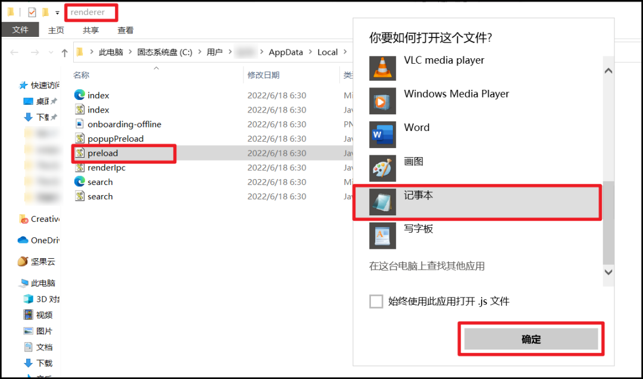Switch to the 查看 ribbon tab
The height and width of the screenshot is (379, 643).
point(126,30)
